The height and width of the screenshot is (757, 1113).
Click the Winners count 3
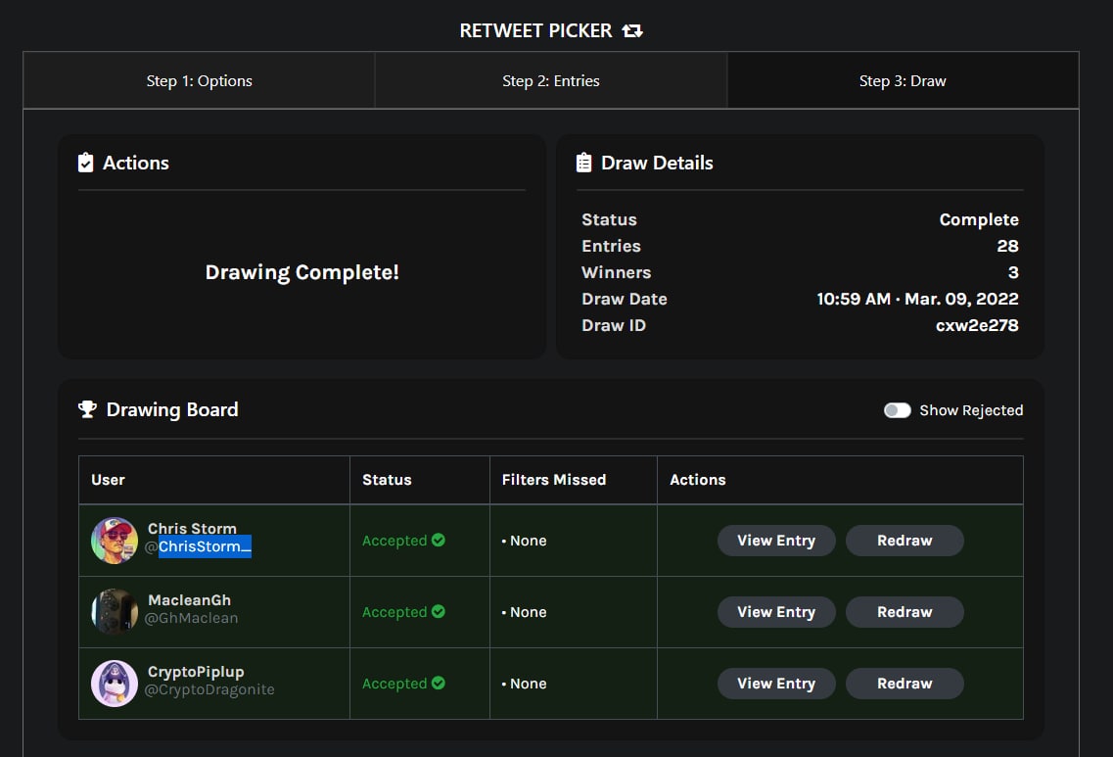(1013, 272)
